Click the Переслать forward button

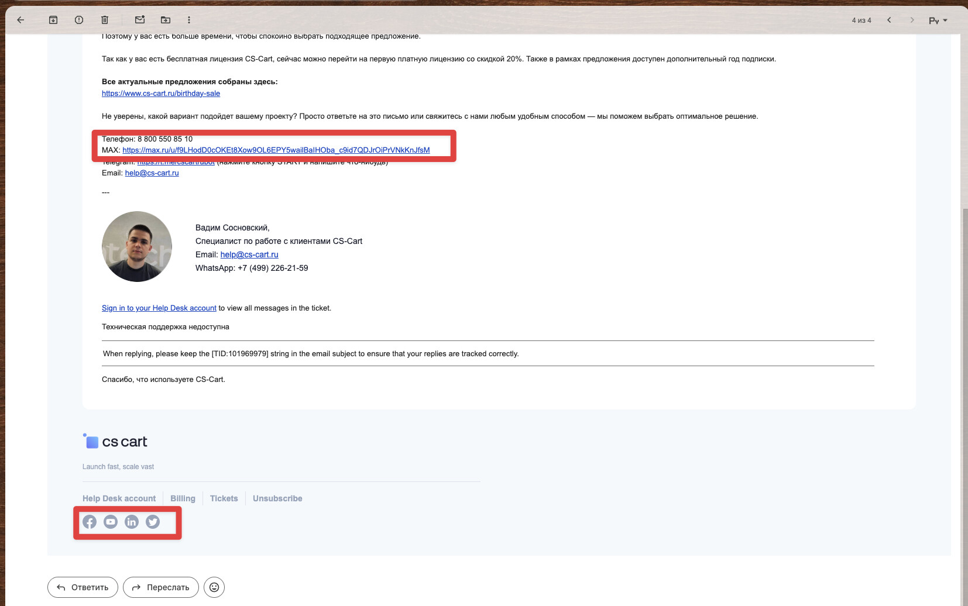[161, 587]
